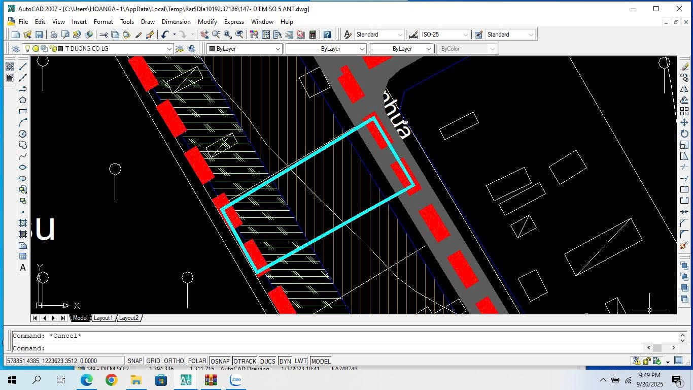Open the Standard text style dropdown
Image resolution: width=693 pixels, height=390 pixels.
pos(400,35)
